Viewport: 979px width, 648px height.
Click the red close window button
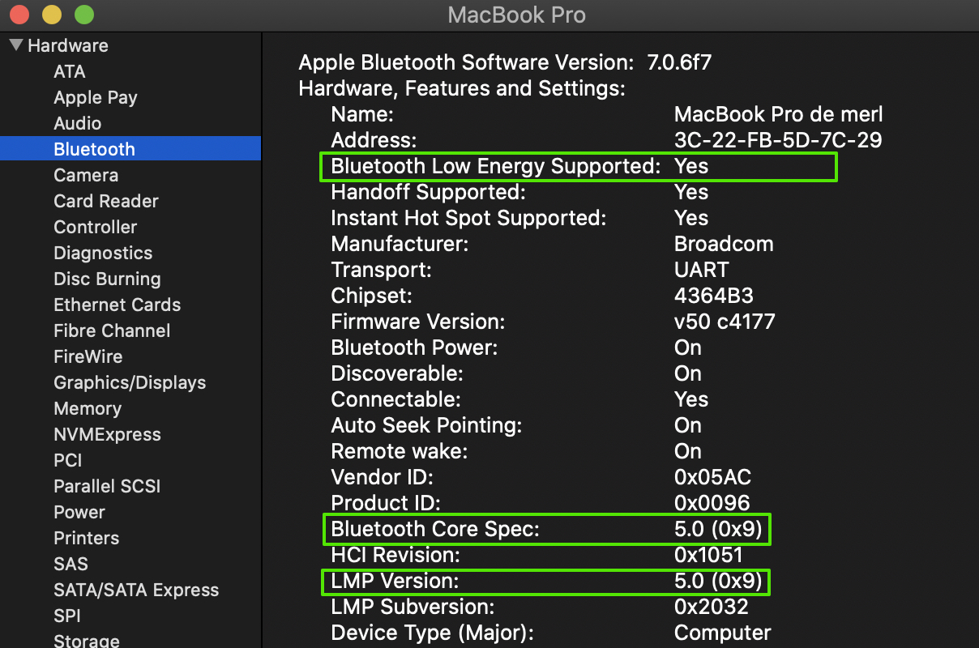point(19,15)
